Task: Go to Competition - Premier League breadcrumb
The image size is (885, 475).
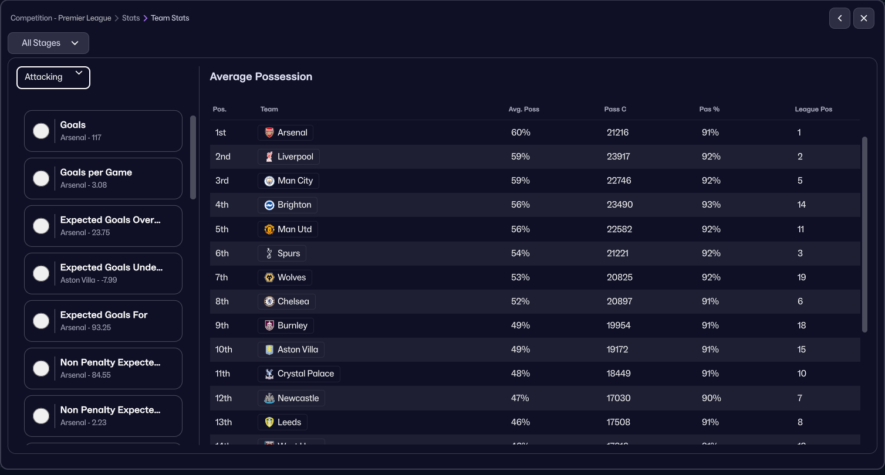Action: [x=61, y=18]
